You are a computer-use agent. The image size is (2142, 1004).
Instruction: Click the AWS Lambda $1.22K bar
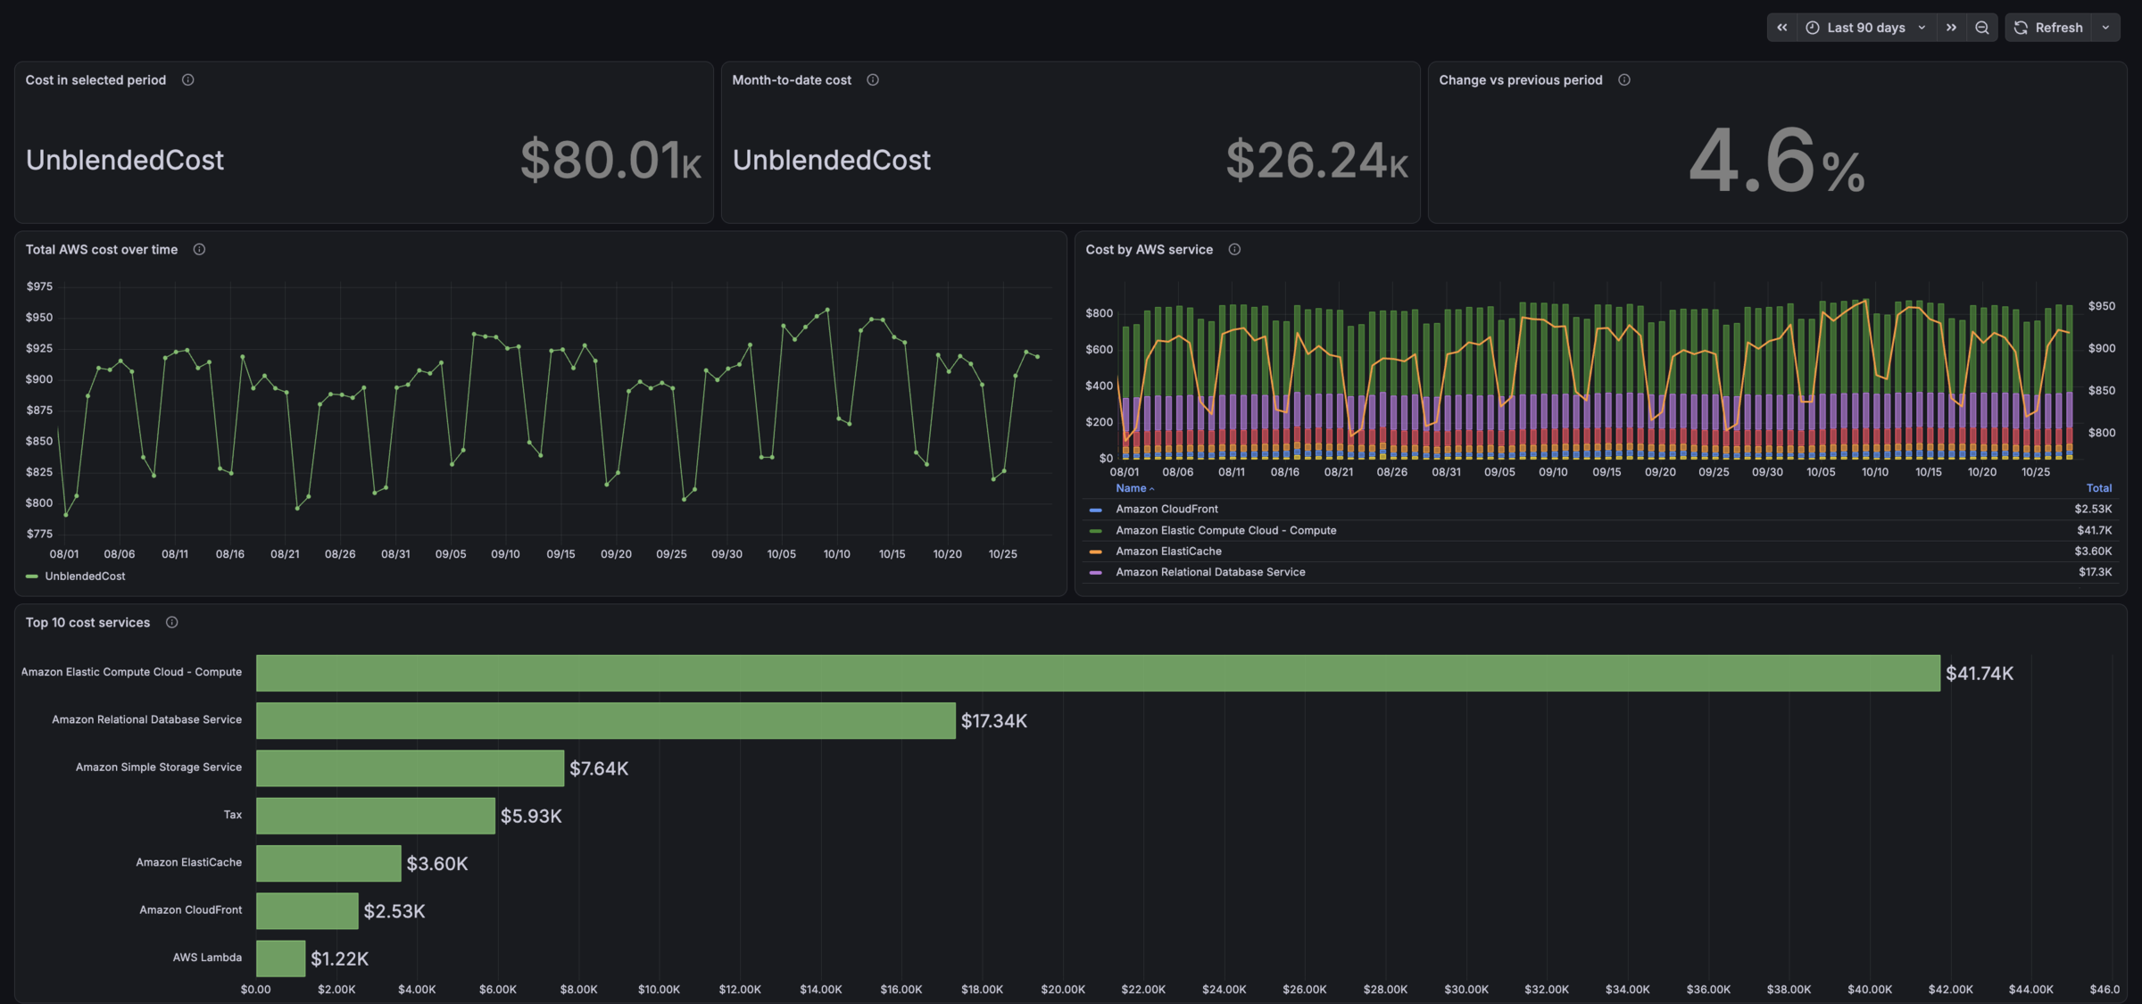point(280,958)
